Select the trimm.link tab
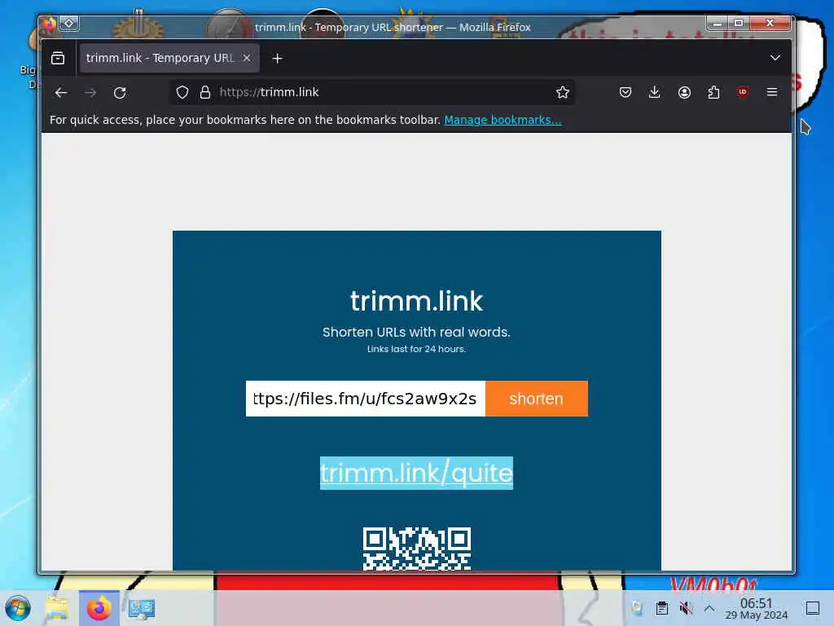The width and height of the screenshot is (834, 626). (169, 58)
